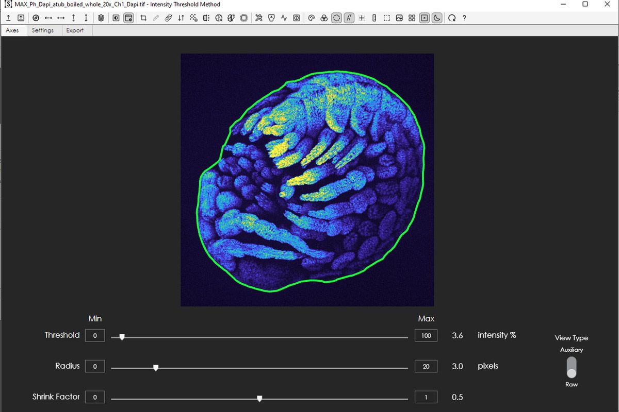Switch to the Settings tab
The height and width of the screenshot is (412, 619).
click(44, 30)
